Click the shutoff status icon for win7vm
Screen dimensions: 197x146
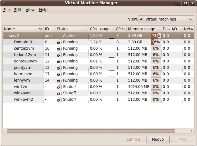pos(59,87)
